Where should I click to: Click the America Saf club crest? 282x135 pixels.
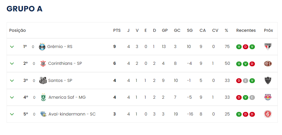43,97
